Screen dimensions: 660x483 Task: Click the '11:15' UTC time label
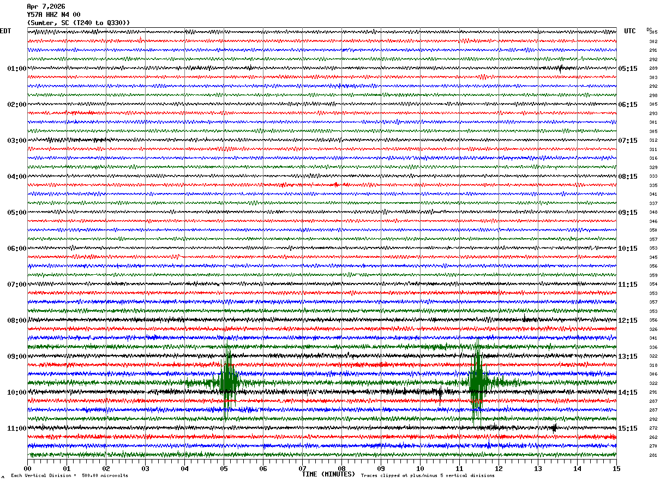[x=628, y=285]
